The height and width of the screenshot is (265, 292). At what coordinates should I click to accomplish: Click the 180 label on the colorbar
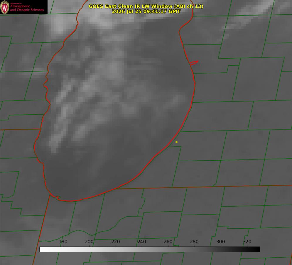pyautogui.click(x=63, y=242)
